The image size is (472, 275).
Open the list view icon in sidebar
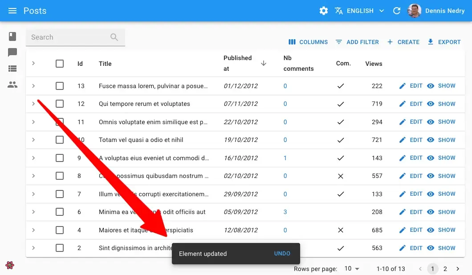(x=12, y=69)
